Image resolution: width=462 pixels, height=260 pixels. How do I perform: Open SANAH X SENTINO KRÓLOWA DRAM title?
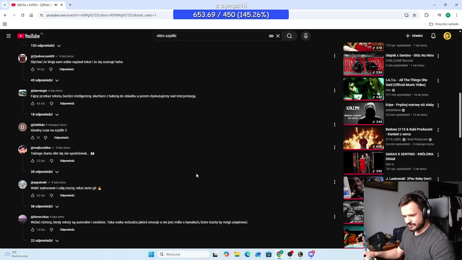pyautogui.click(x=409, y=156)
